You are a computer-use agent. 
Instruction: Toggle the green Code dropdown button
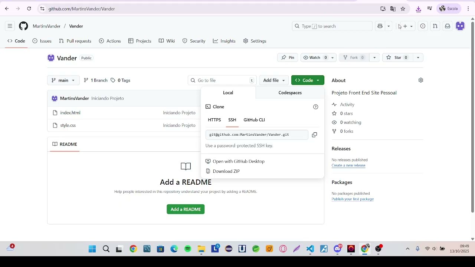tap(308, 80)
